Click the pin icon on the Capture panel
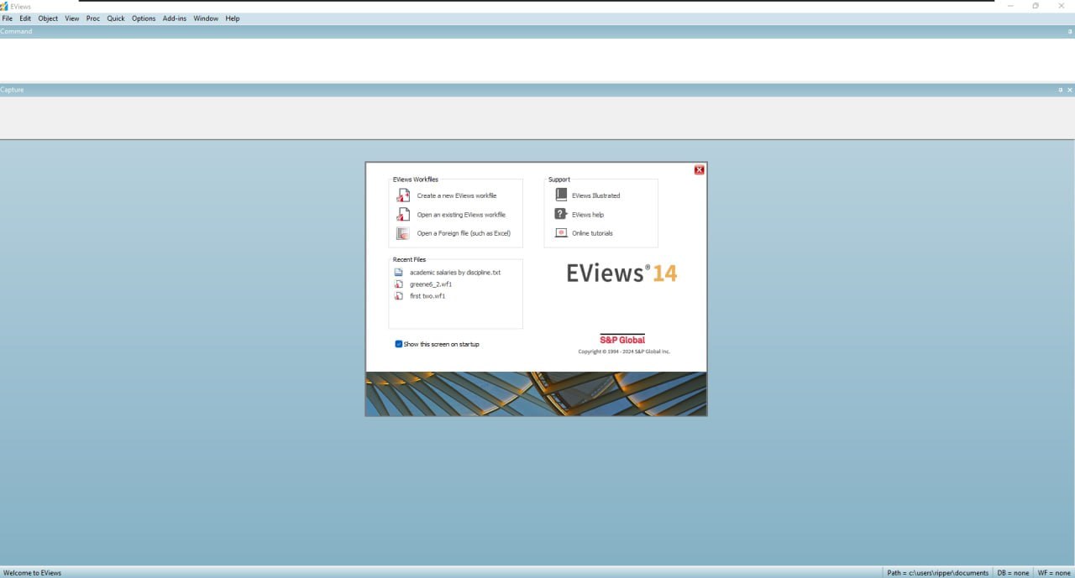 point(1061,90)
